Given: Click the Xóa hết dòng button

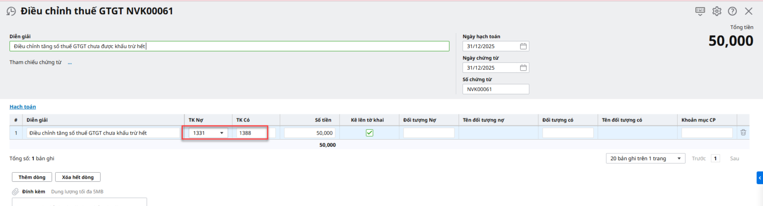Looking at the screenshot, I should pos(78,177).
